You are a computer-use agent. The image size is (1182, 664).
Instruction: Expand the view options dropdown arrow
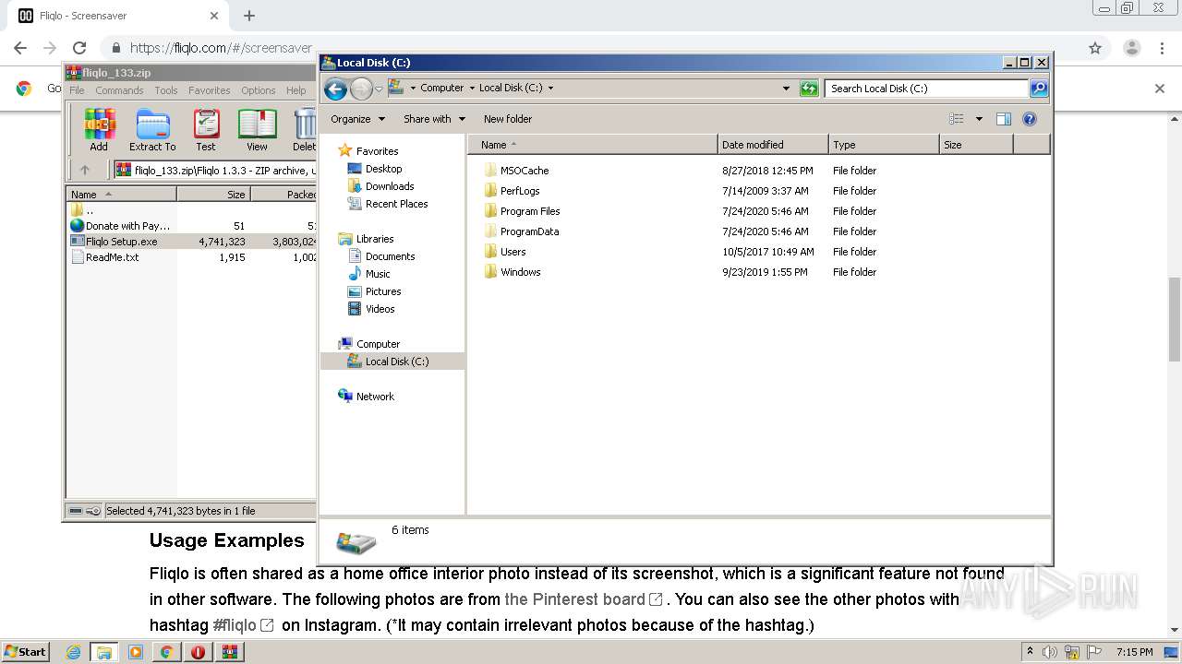[979, 119]
